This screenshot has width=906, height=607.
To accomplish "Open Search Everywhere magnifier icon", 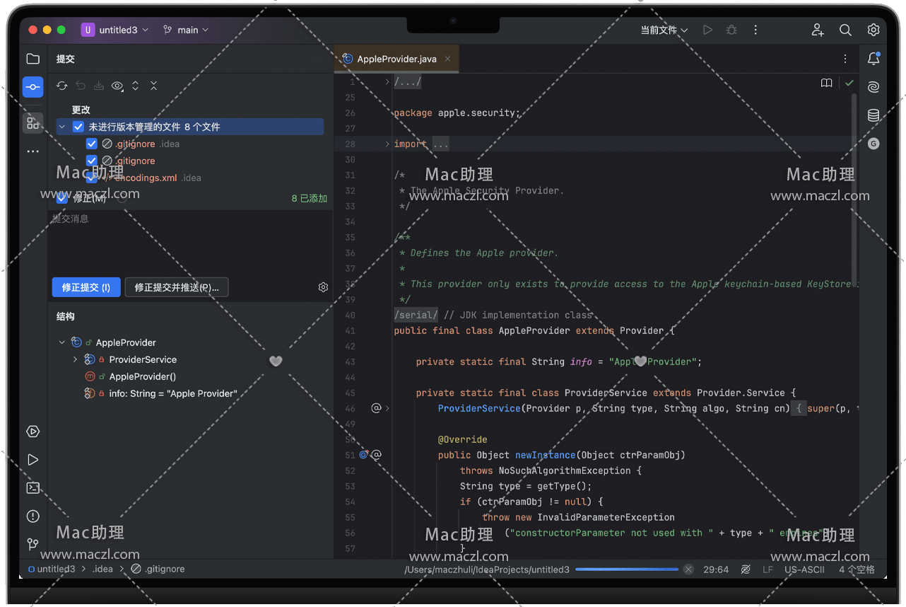I will [845, 30].
